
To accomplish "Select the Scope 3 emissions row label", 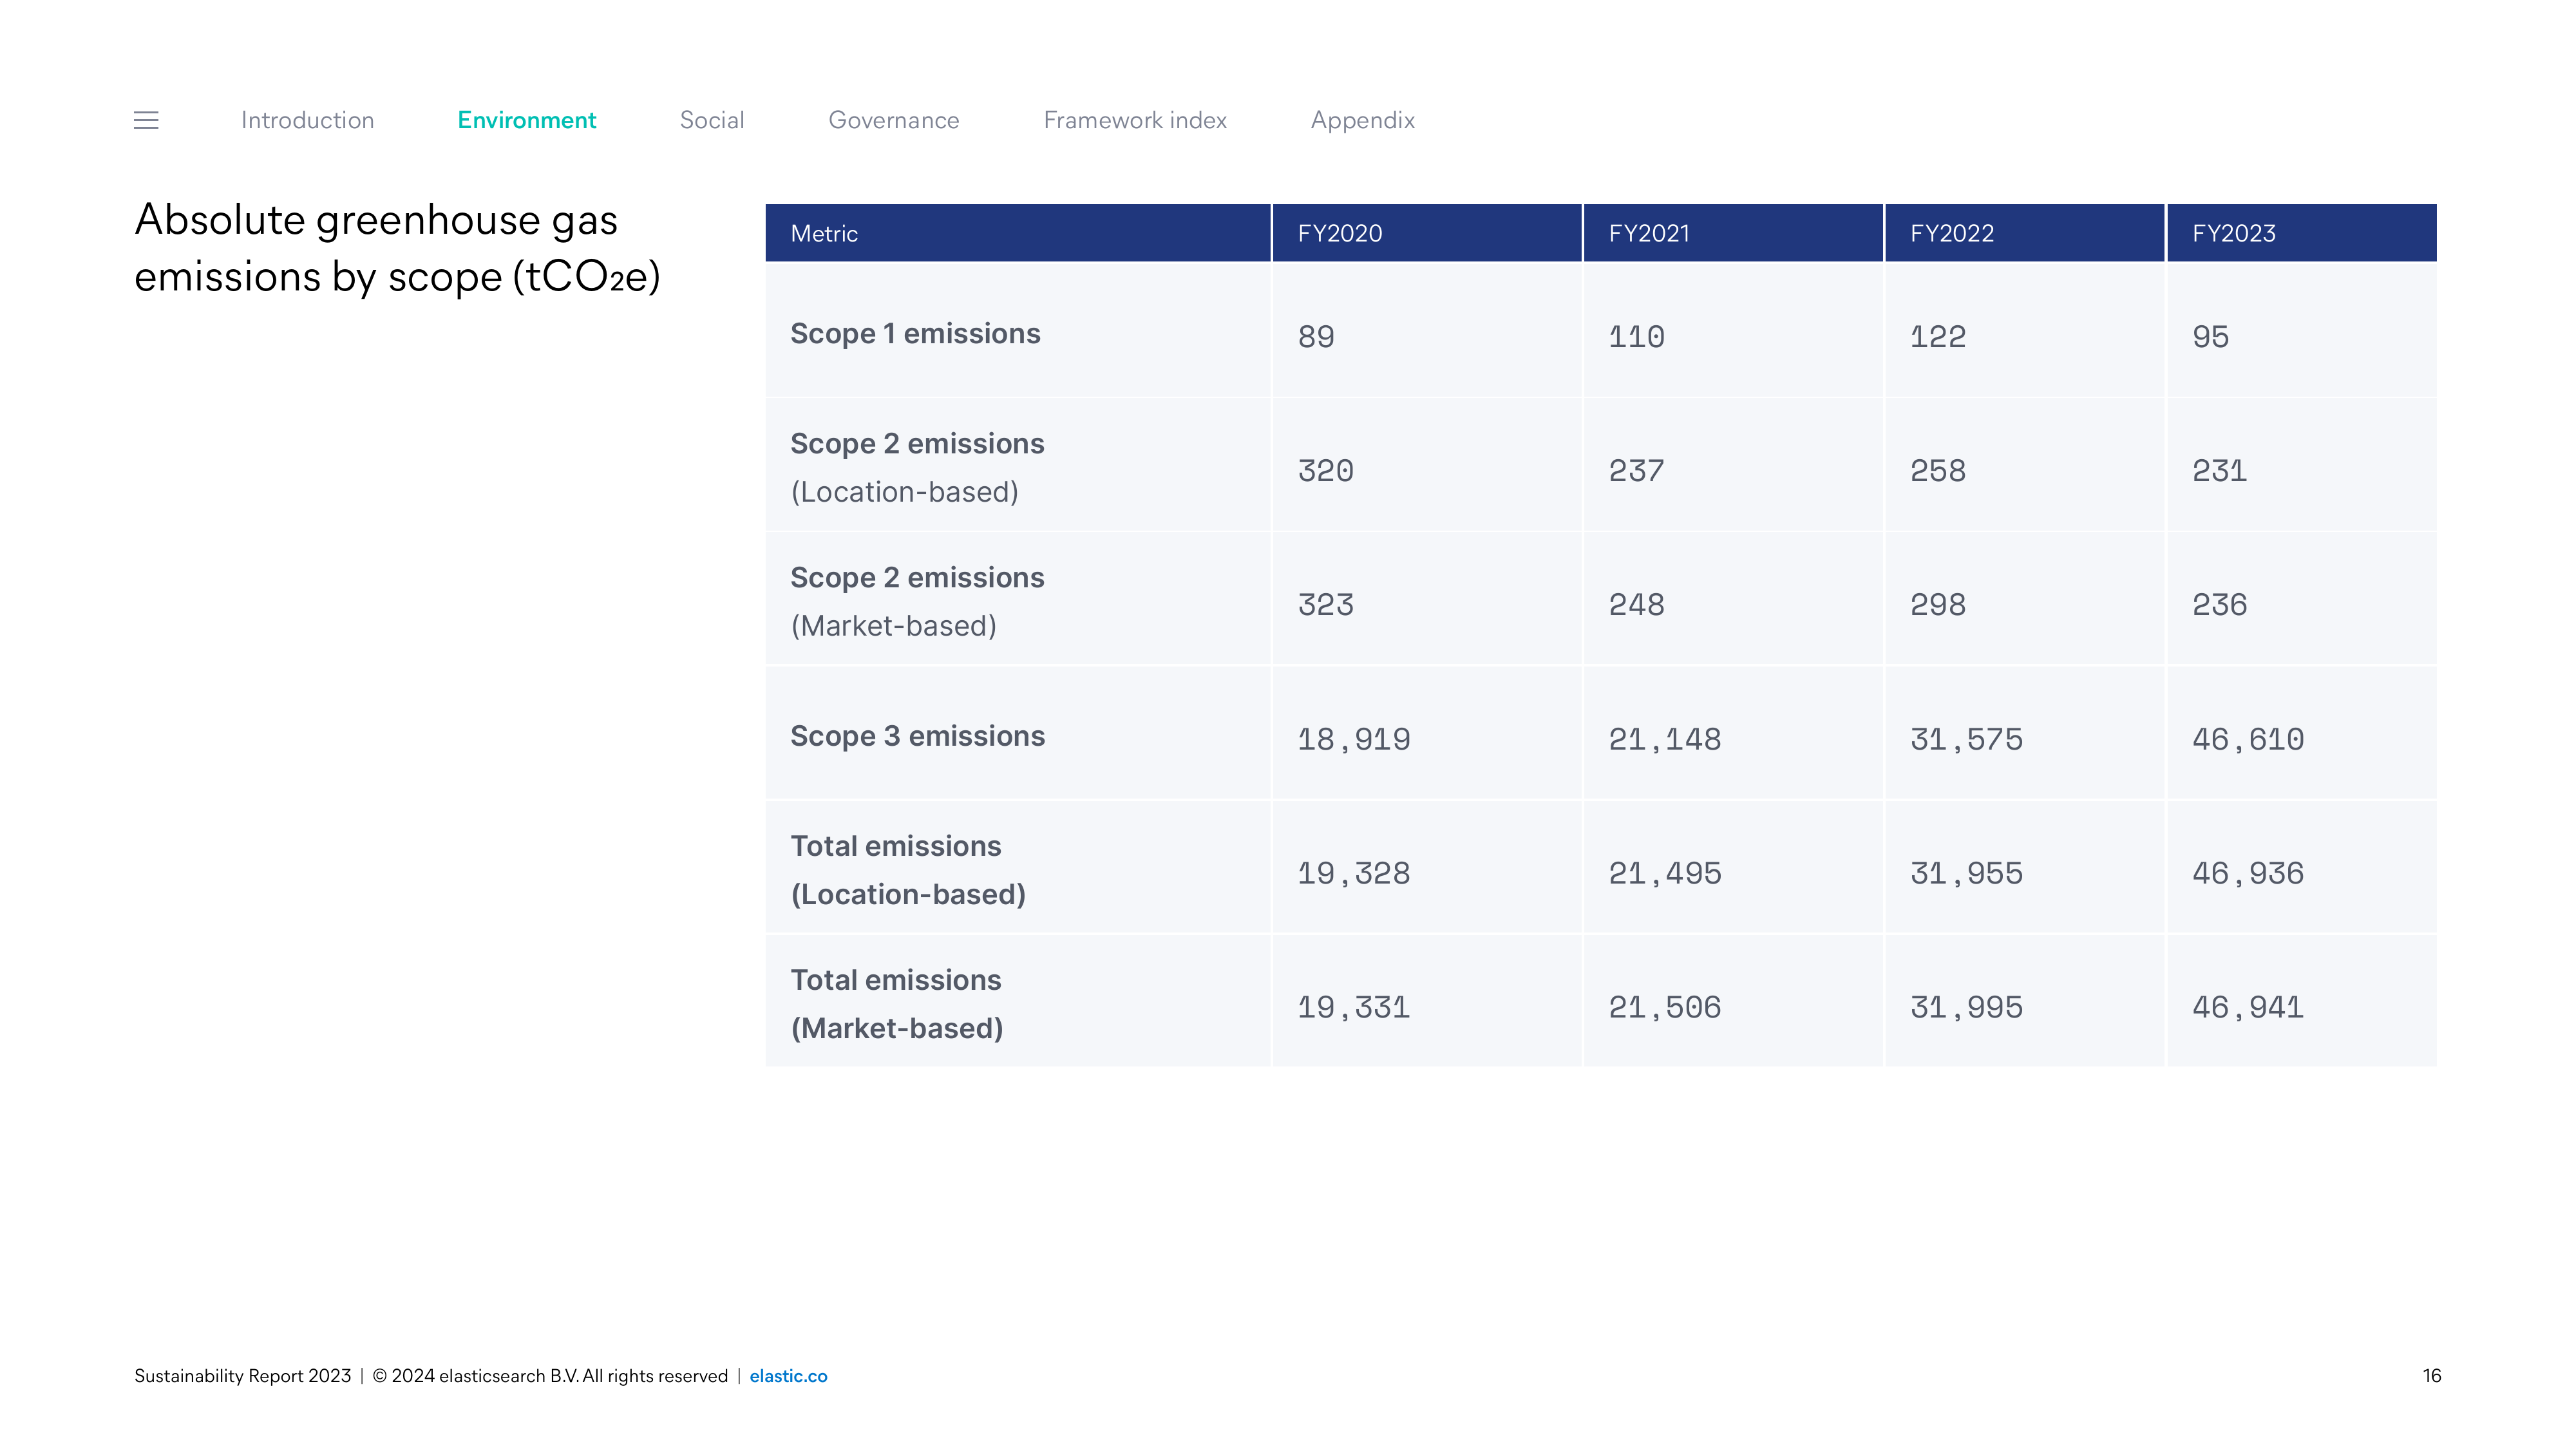I will [917, 736].
